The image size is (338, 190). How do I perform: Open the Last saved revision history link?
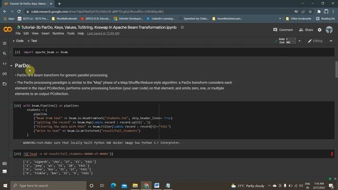104,33
